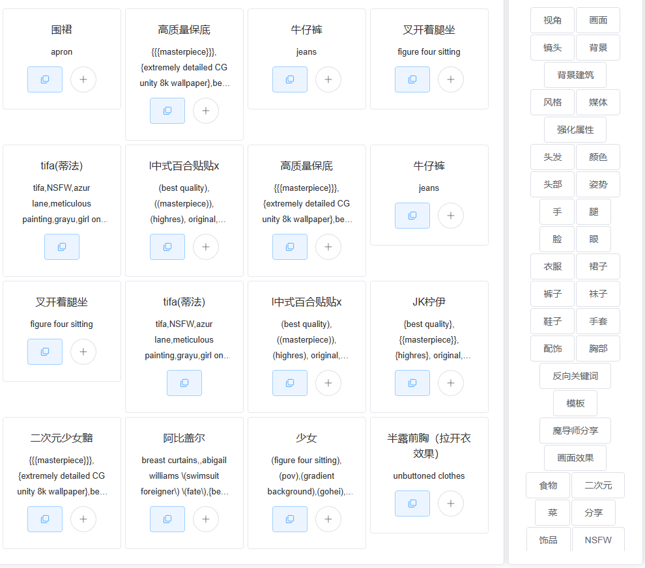
Task: Add JK柠伊 using its plus icon
Action: click(451, 383)
